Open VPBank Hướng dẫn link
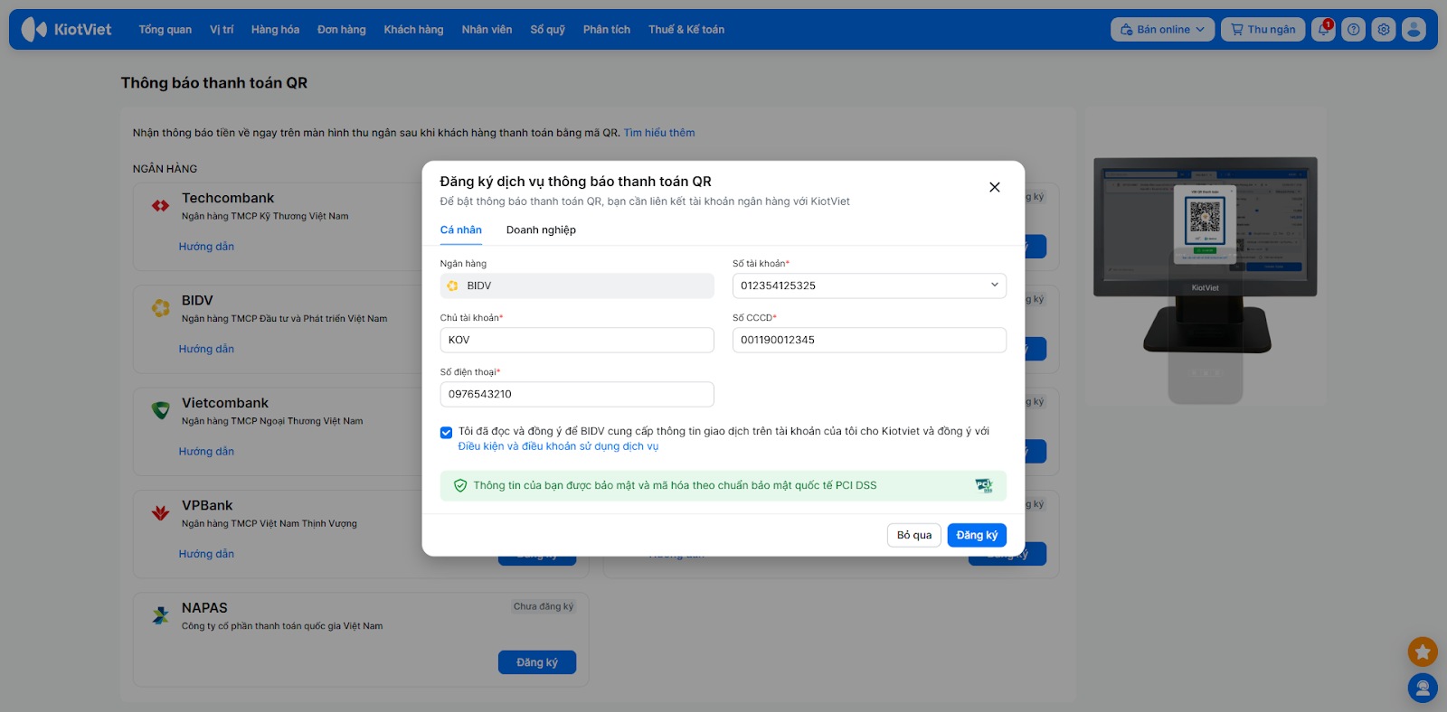Viewport: 1447px width, 712px height. coord(206,554)
